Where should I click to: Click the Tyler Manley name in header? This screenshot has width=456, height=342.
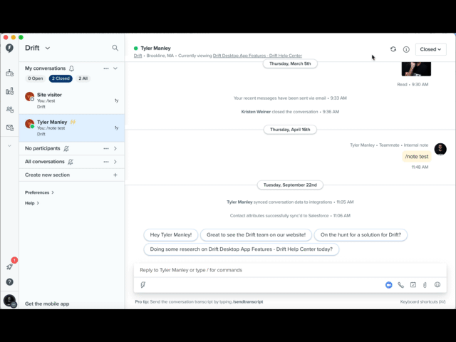155,48
